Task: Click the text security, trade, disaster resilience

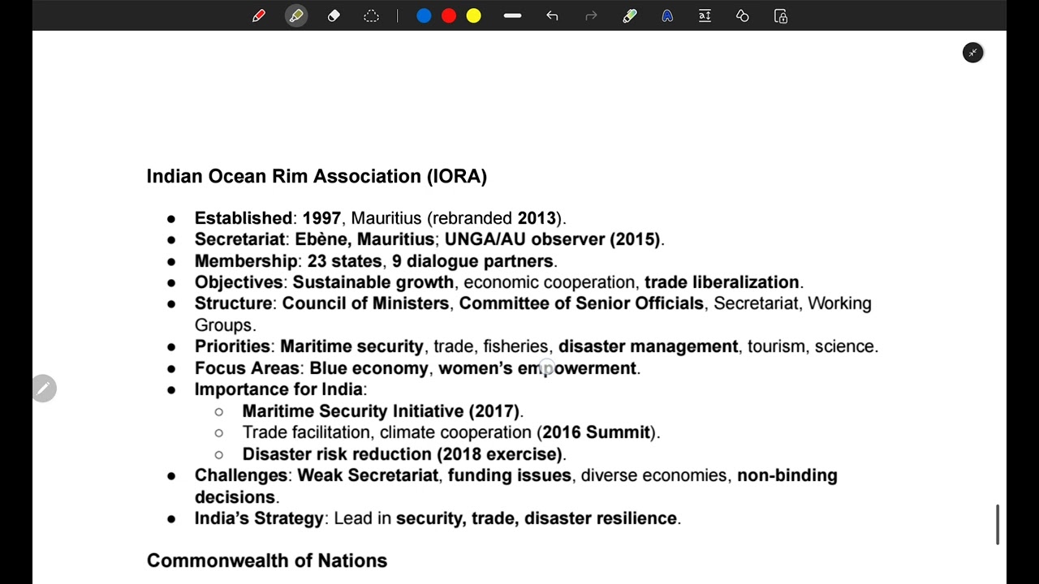Action: 537,518
